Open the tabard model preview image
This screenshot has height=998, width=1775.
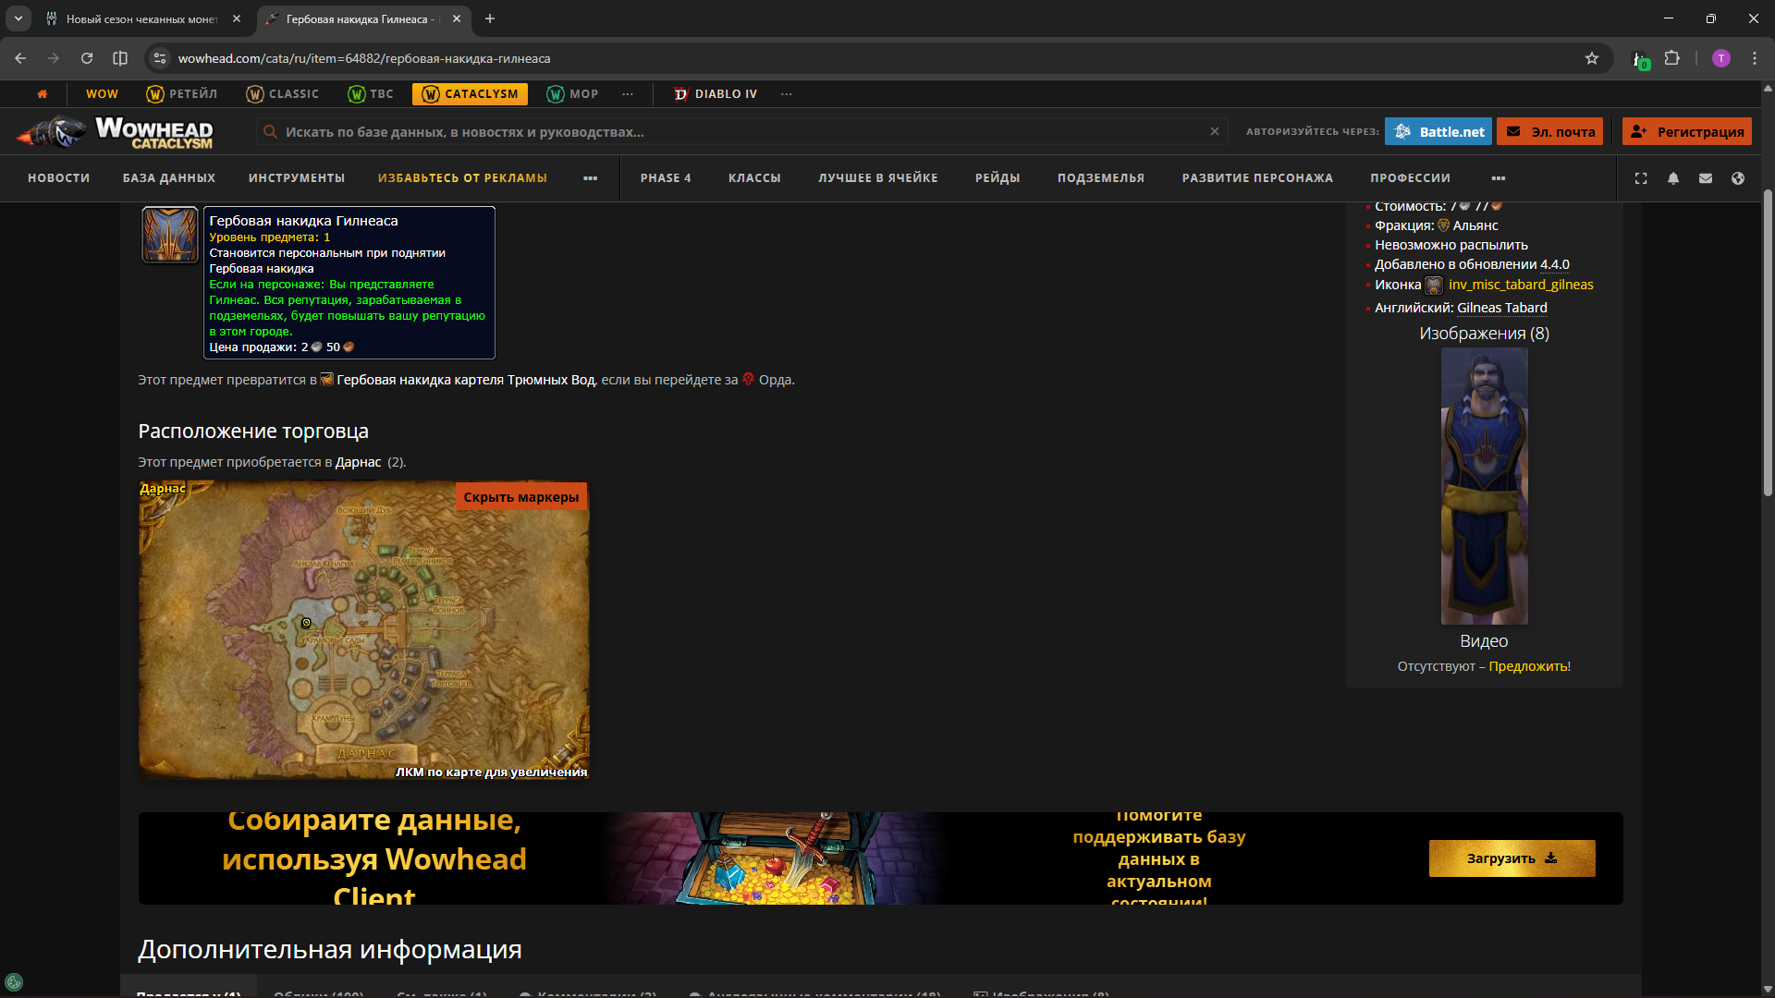click(x=1484, y=486)
